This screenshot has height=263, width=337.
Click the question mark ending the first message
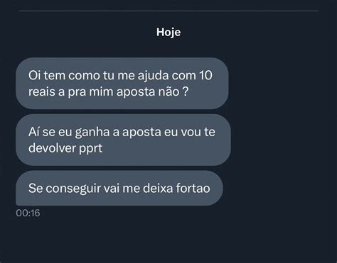(x=186, y=91)
